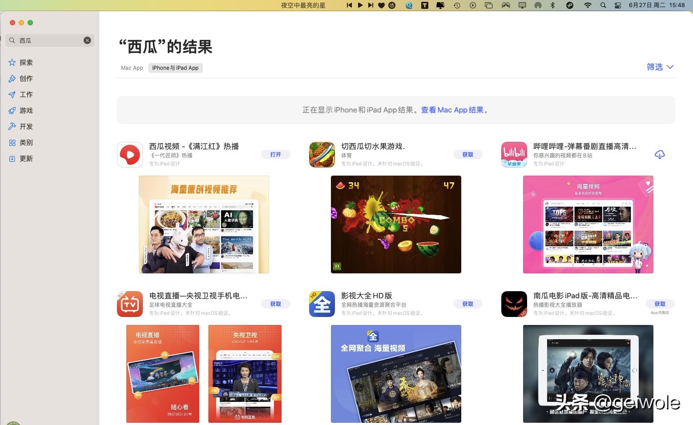
Task: View app 类别 listing
Action: [x=25, y=142]
